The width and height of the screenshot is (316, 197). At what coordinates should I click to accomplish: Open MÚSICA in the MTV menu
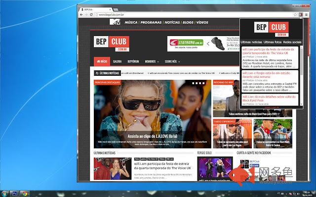[x=131, y=22]
